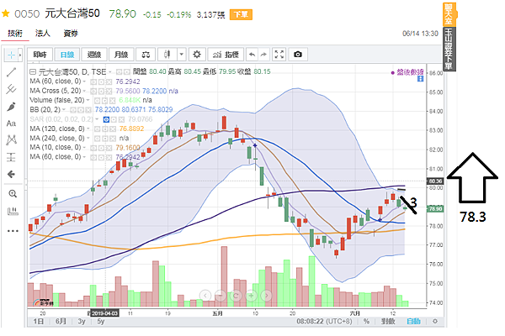Switch to the 法人 tab
The height and width of the screenshot is (336, 505).
tap(43, 34)
